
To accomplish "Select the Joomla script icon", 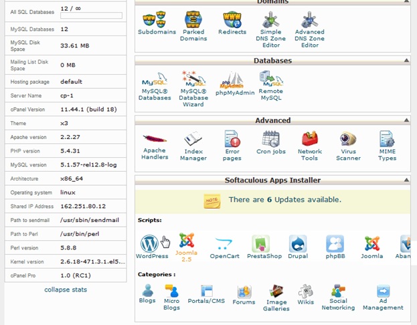I will pos(371,247).
